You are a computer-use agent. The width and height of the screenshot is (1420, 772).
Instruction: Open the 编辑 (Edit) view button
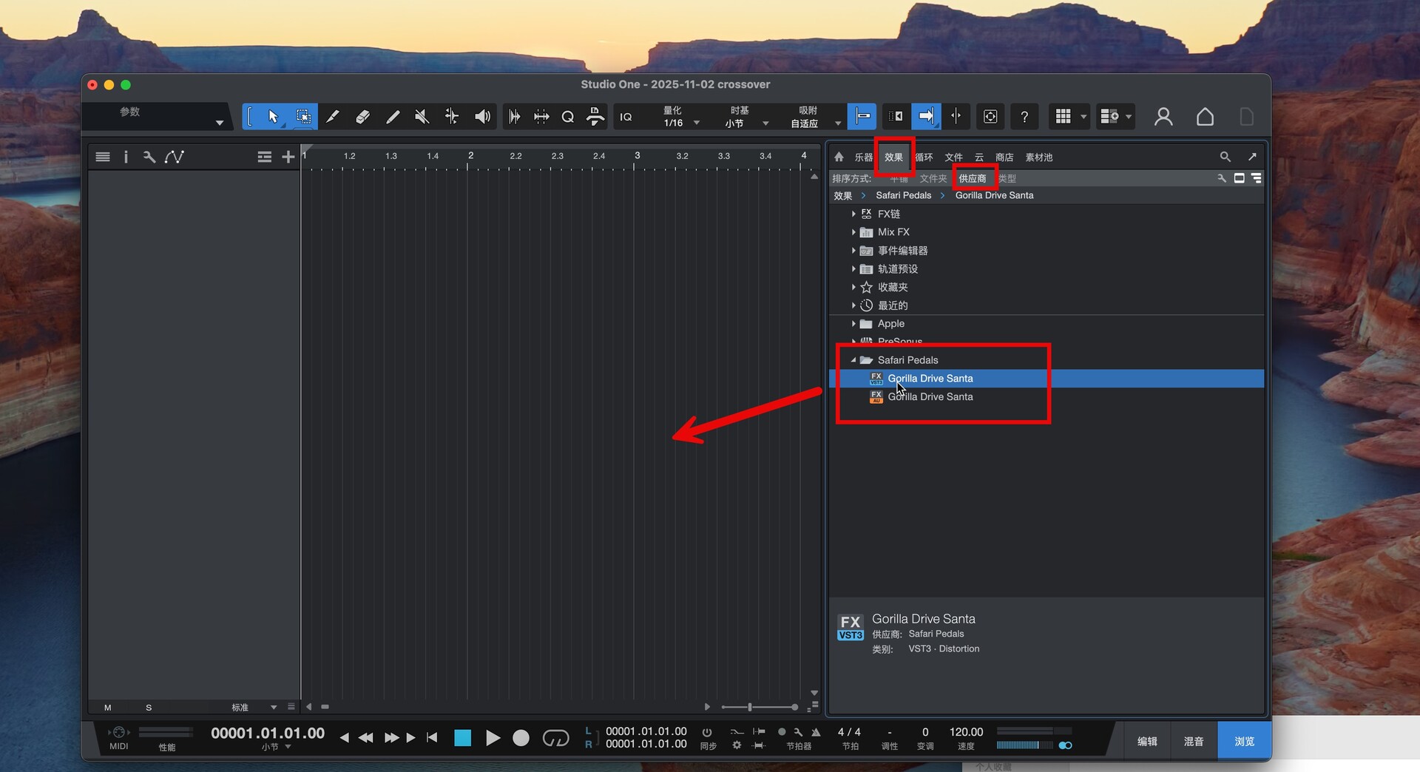point(1147,741)
